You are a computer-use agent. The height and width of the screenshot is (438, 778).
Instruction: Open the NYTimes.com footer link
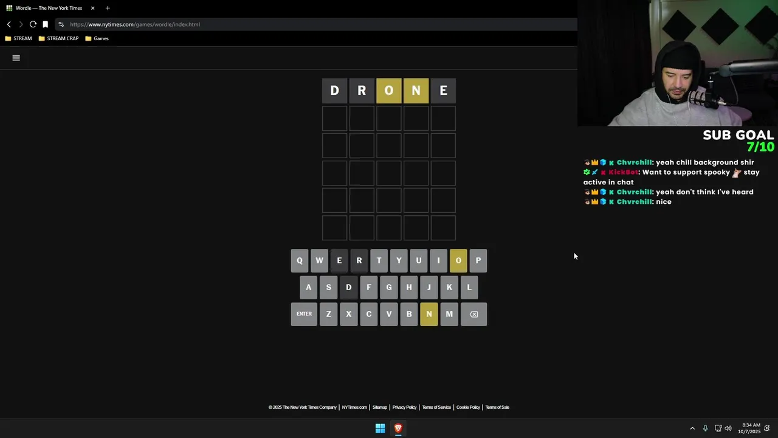[354, 407]
